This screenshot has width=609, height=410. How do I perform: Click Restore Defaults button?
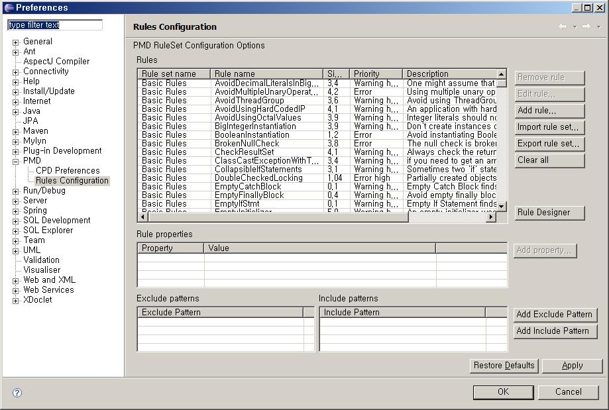click(504, 366)
